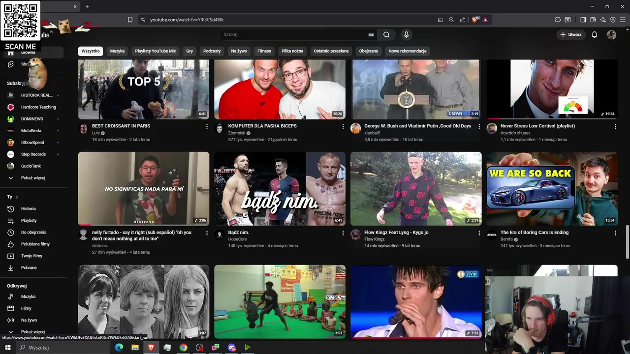Click taskbar Wyszukaj search box
Screen dimensions: 630x354
tap(63, 348)
